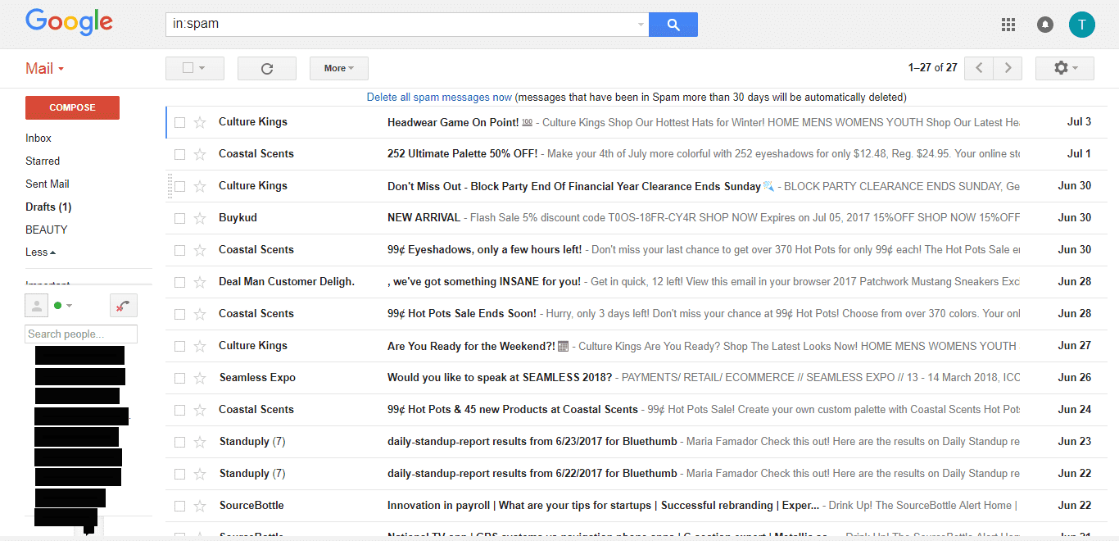Open the Inbox folder
The image size is (1119, 541).
(39, 139)
